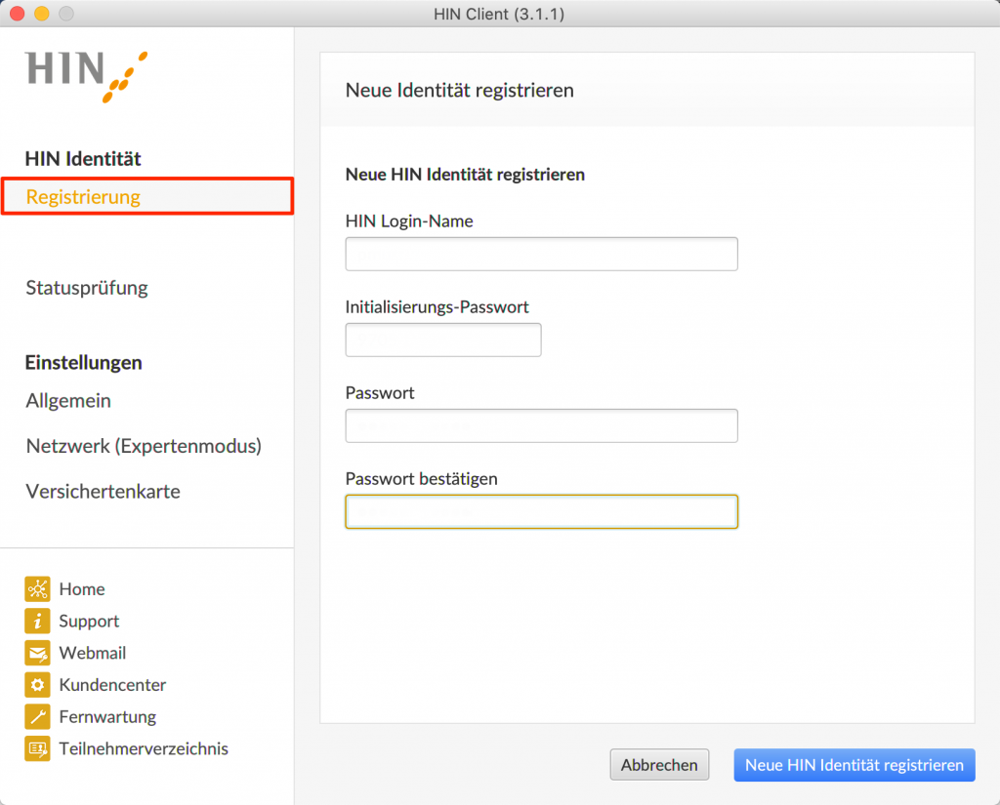Viewport: 1000px width, 805px height.
Task: Click the Kundencenter gear icon
Action: [37, 685]
